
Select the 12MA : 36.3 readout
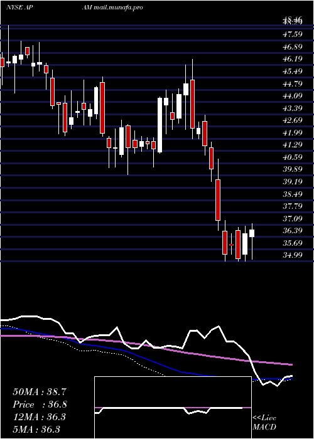[x=40, y=416]
